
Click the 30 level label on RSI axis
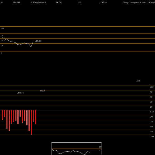(2, 46)
